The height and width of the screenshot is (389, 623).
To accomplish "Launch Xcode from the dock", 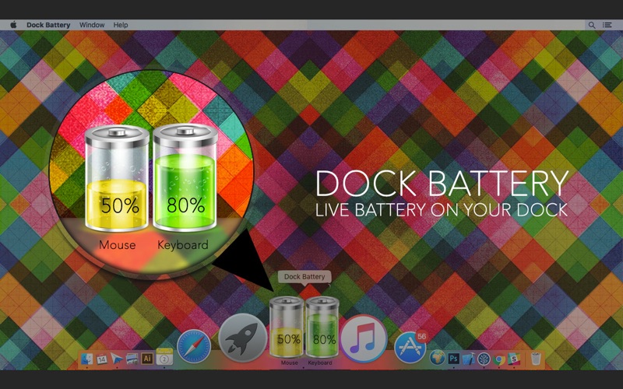I will click(x=468, y=358).
